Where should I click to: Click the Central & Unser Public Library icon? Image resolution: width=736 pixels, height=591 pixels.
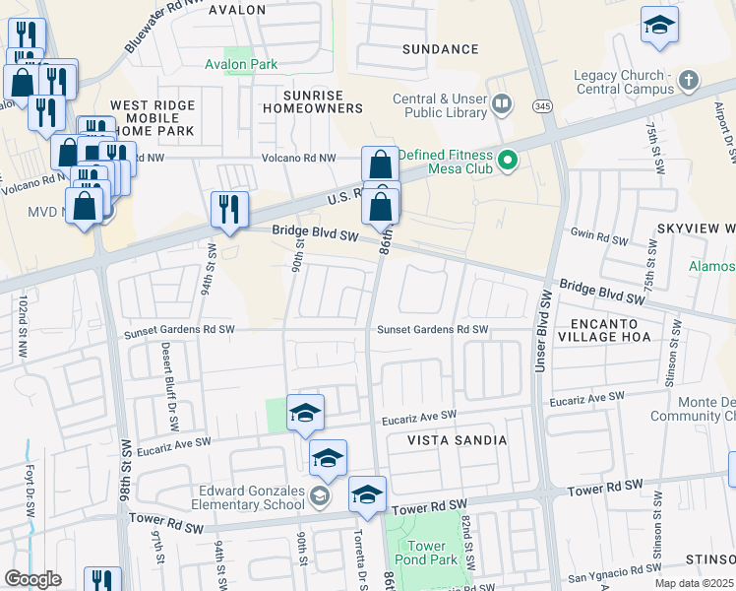click(502, 104)
